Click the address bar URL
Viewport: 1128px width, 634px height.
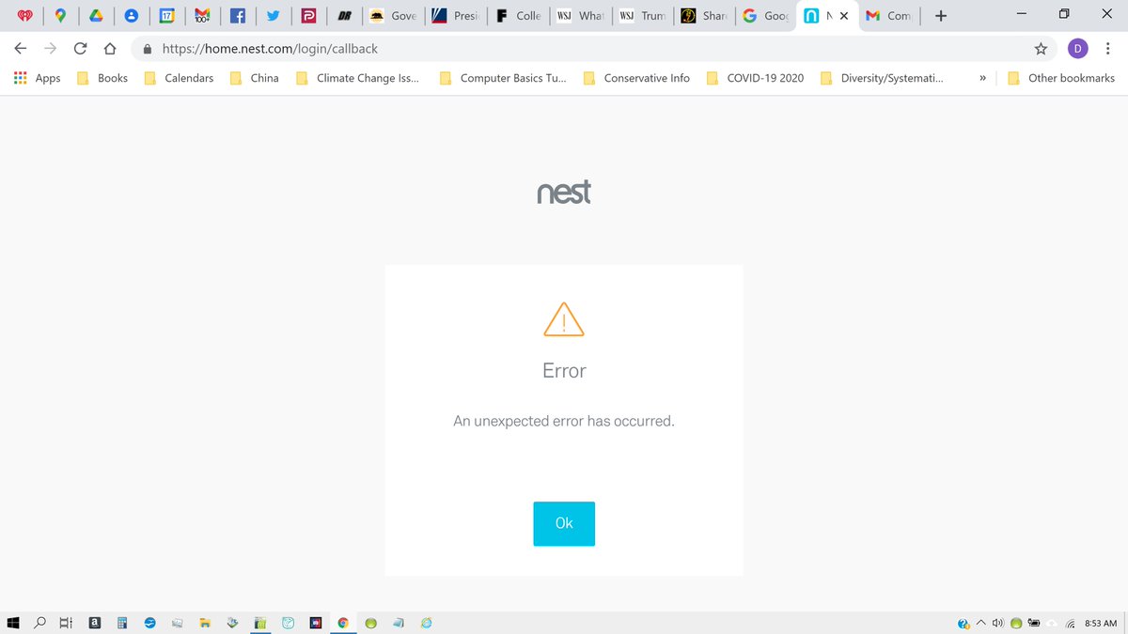[270, 49]
